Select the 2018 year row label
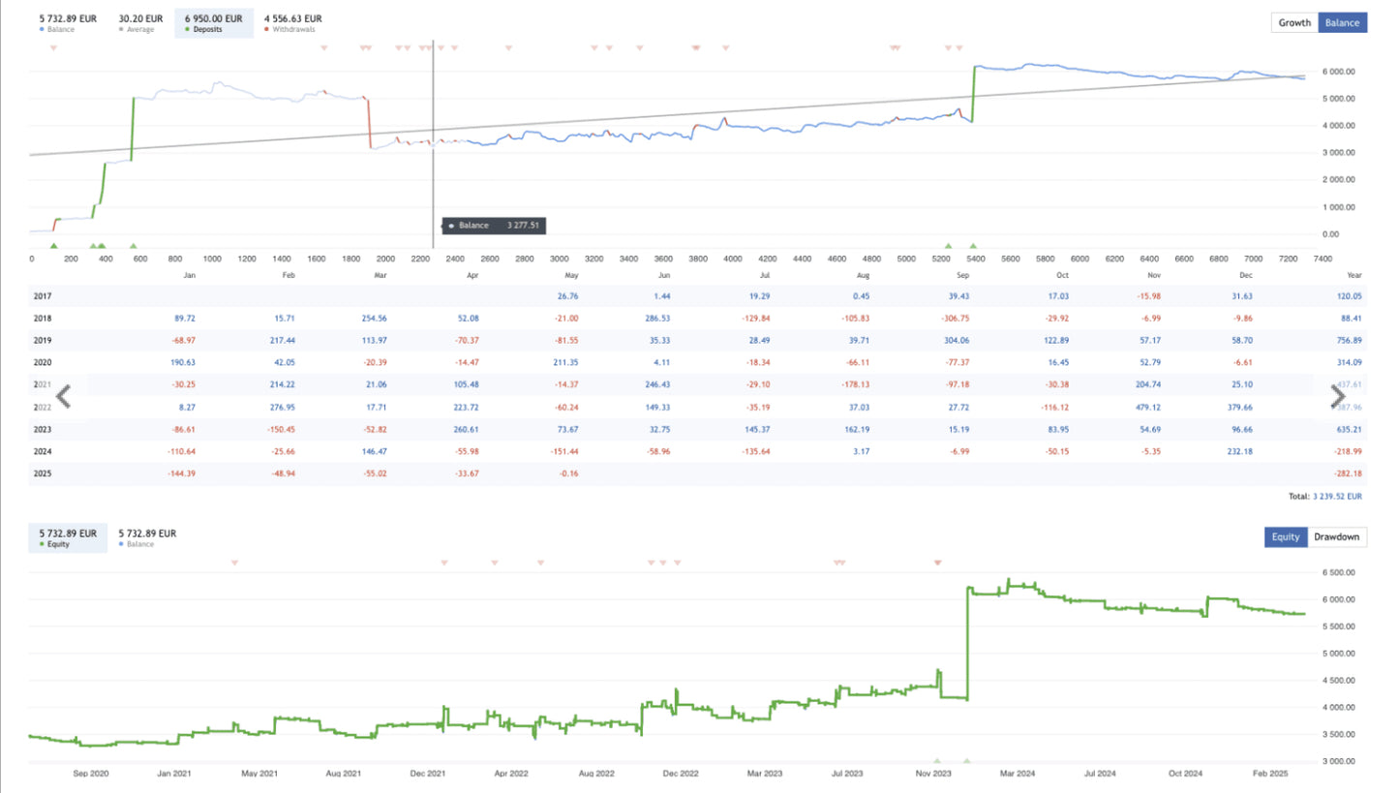Image resolution: width=1399 pixels, height=793 pixels. pyautogui.click(x=44, y=318)
